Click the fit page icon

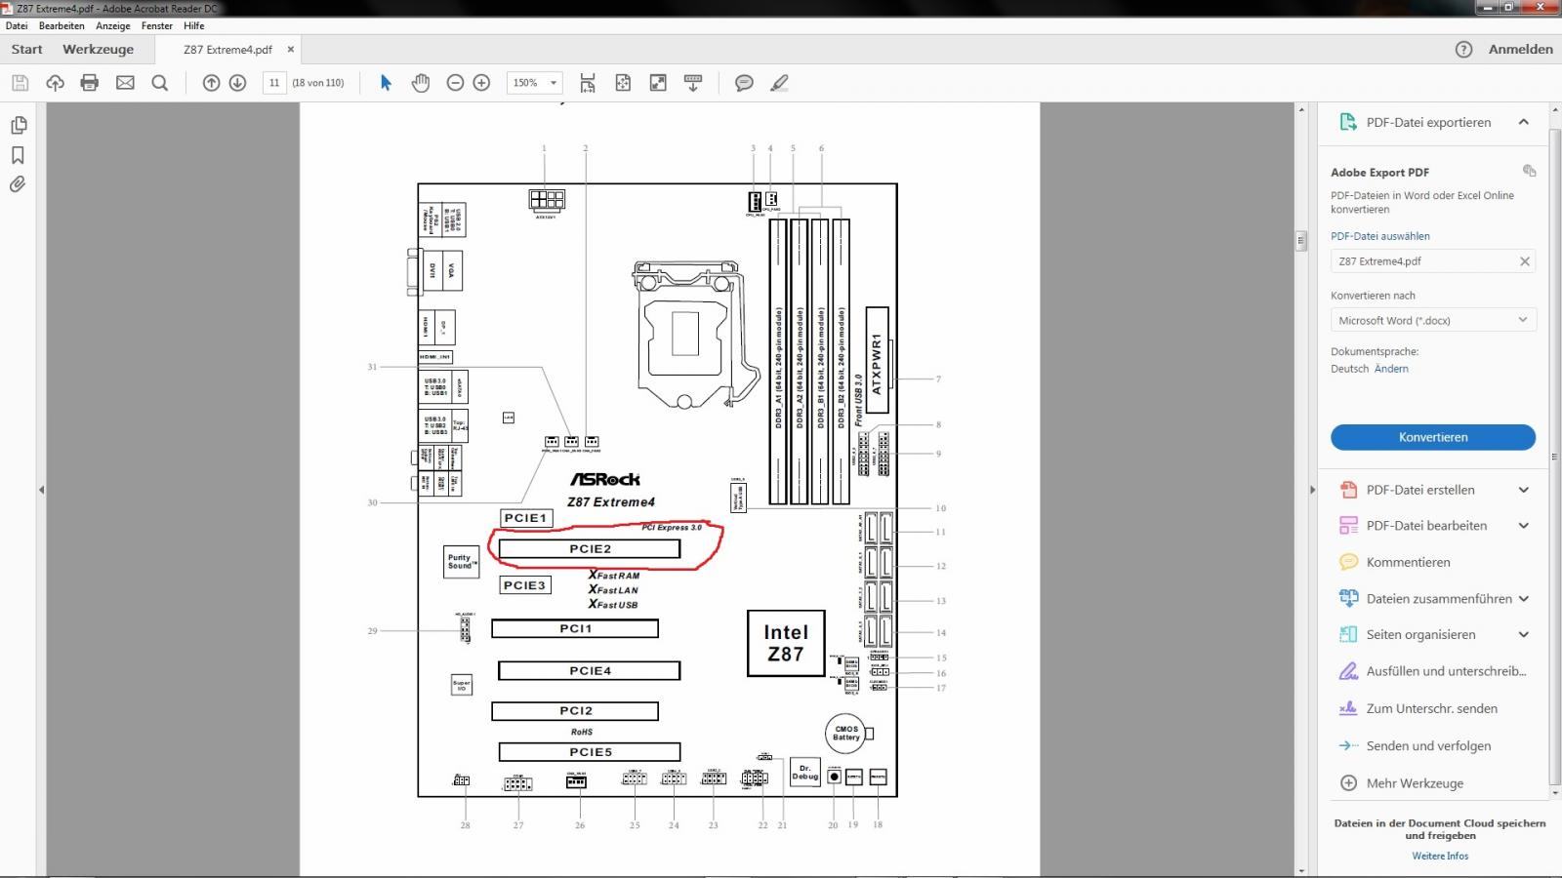623,83
